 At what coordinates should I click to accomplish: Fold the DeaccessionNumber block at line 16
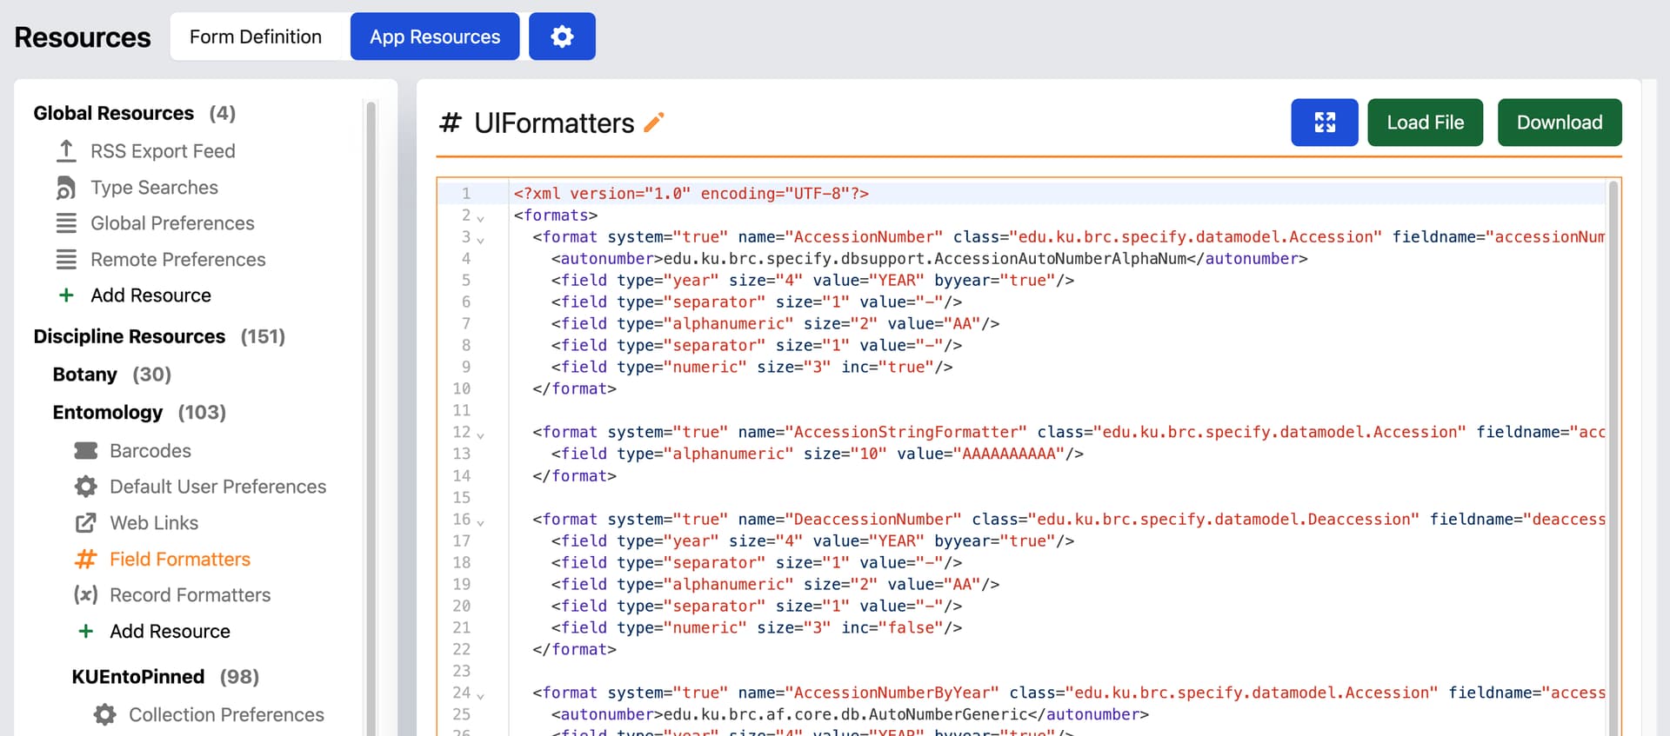coord(481,521)
